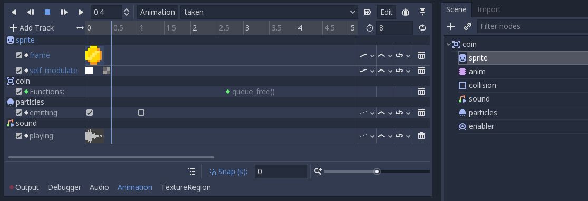Disable the frame track checkbox

(x=19, y=55)
